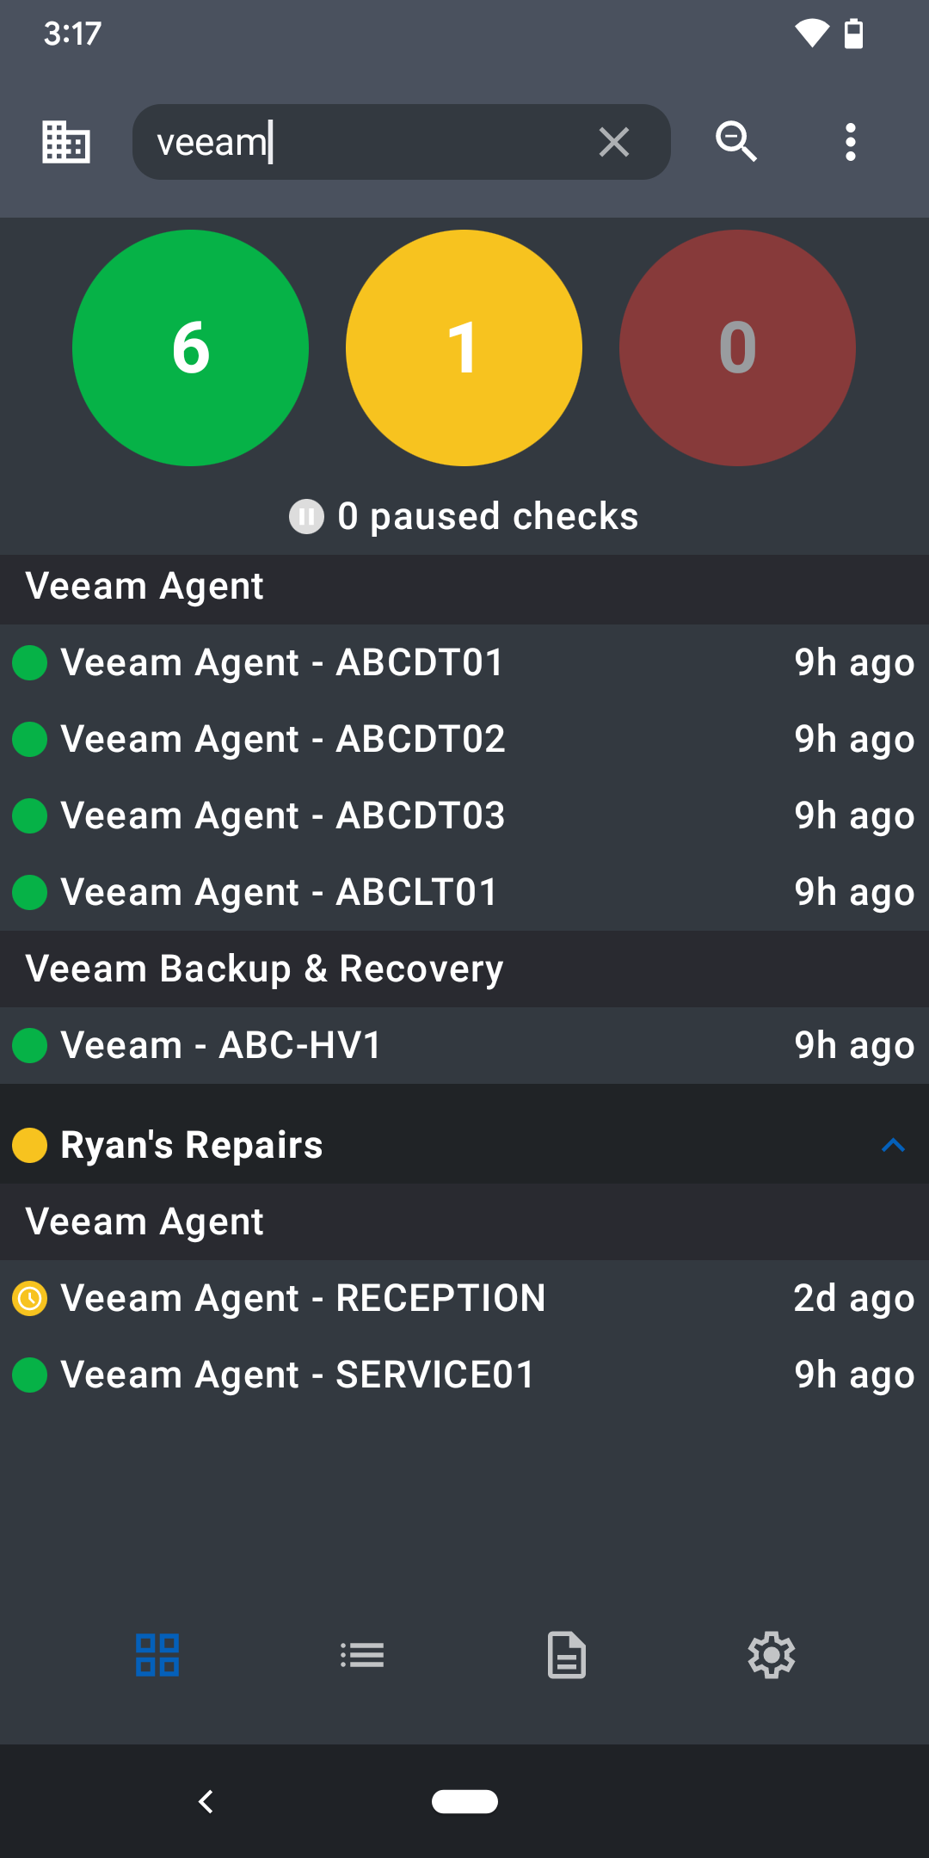Screen dimensions: 929x1858
Task: Open the three-dot overflow menu
Action: coord(850,142)
